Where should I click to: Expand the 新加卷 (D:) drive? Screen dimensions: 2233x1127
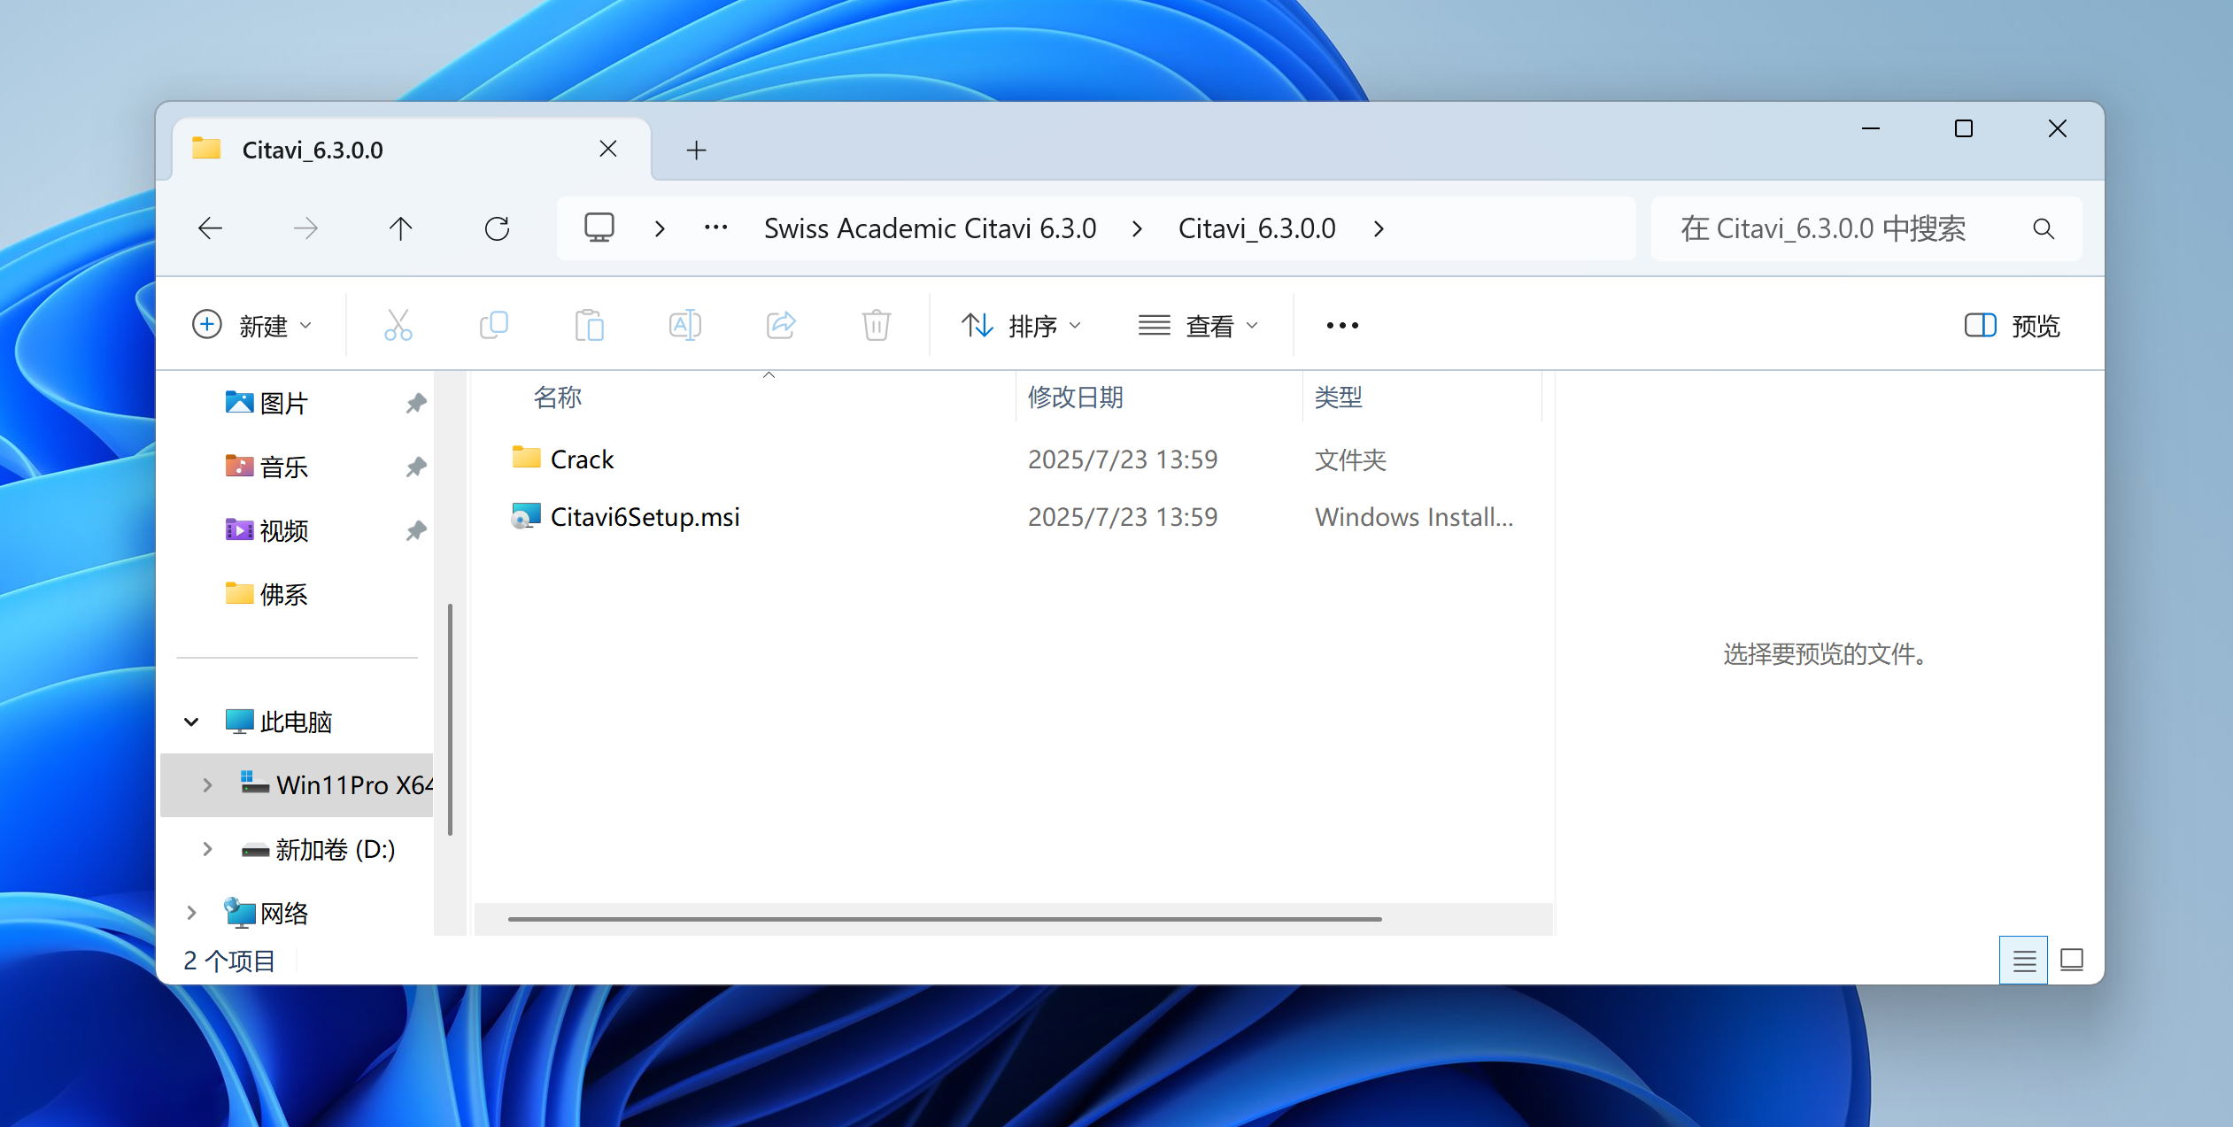click(x=207, y=849)
